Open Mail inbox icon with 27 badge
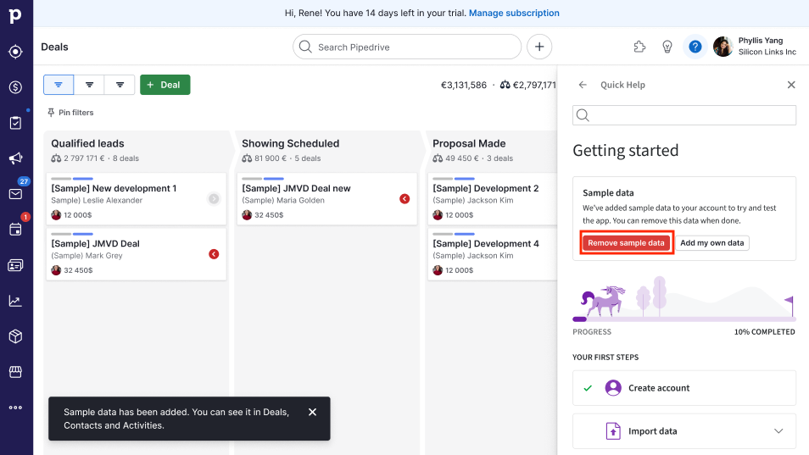 [15, 194]
